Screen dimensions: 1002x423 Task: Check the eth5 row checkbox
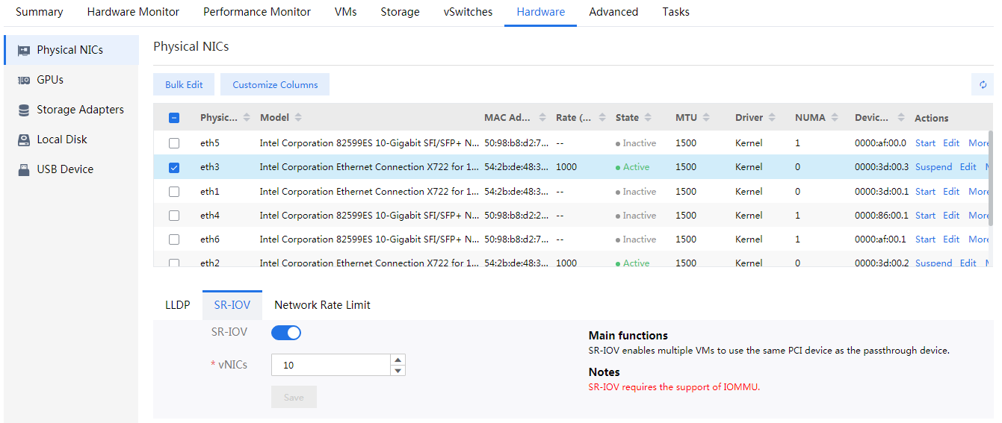point(174,143)
